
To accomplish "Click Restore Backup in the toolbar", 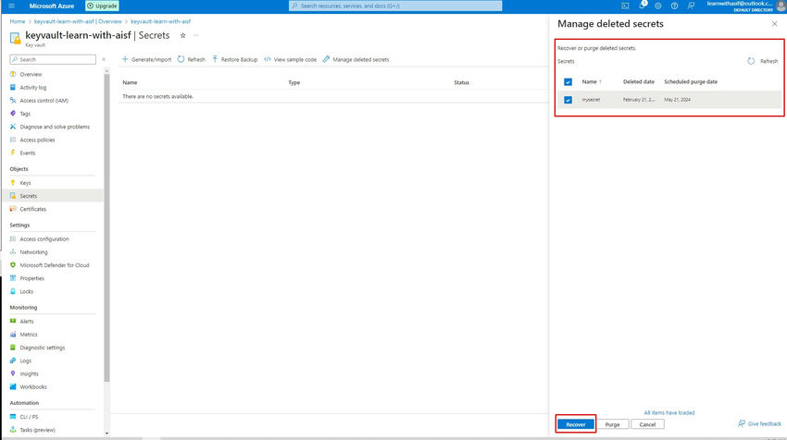I will point(234,59).
